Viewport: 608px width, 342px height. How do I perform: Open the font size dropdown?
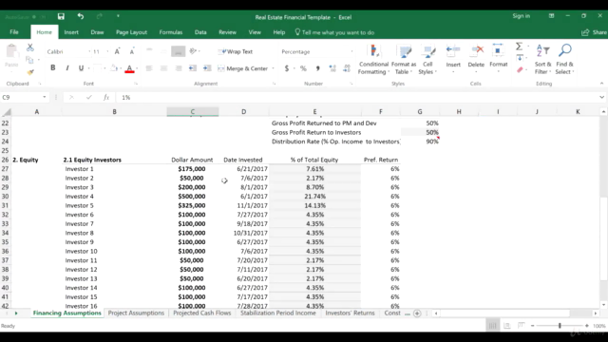click(x=107, y=51)
